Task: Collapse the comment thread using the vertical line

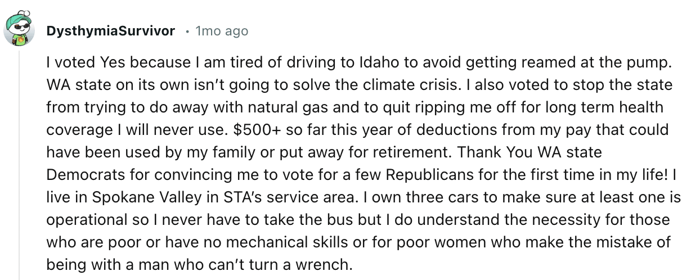Action: 20,169
